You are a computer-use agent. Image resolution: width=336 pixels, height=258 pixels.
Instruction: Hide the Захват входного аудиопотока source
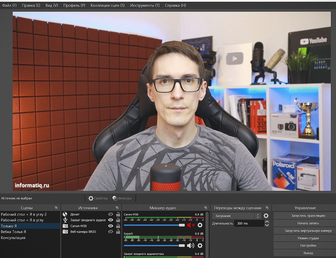[111, 220]
